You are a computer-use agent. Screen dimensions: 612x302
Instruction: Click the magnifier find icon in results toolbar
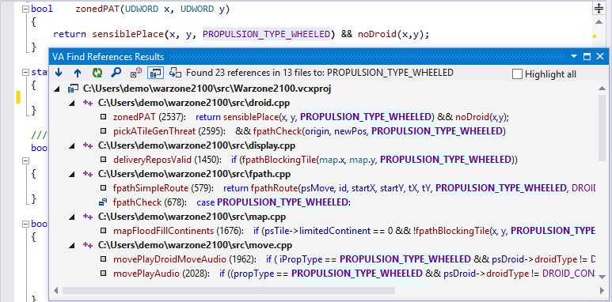point(116,73)
